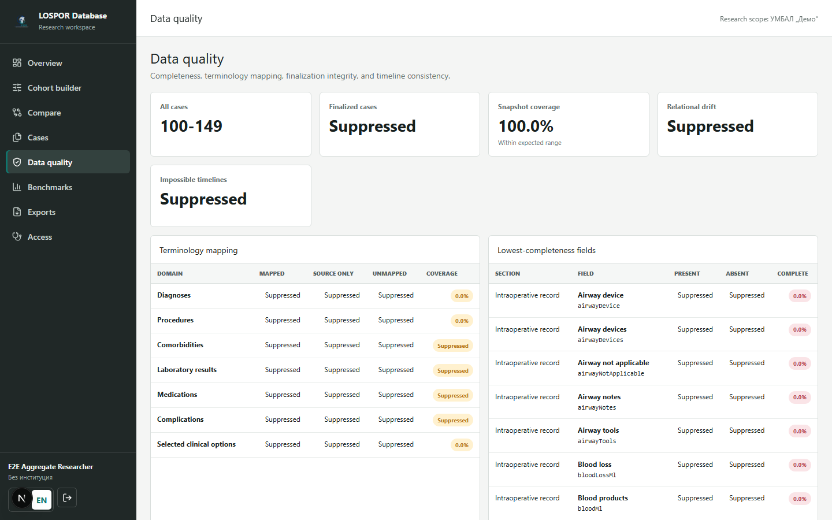Click the COVERAGE column header
Image resolution: width=832 pixels, height=520 pixels.
point(442,274)
